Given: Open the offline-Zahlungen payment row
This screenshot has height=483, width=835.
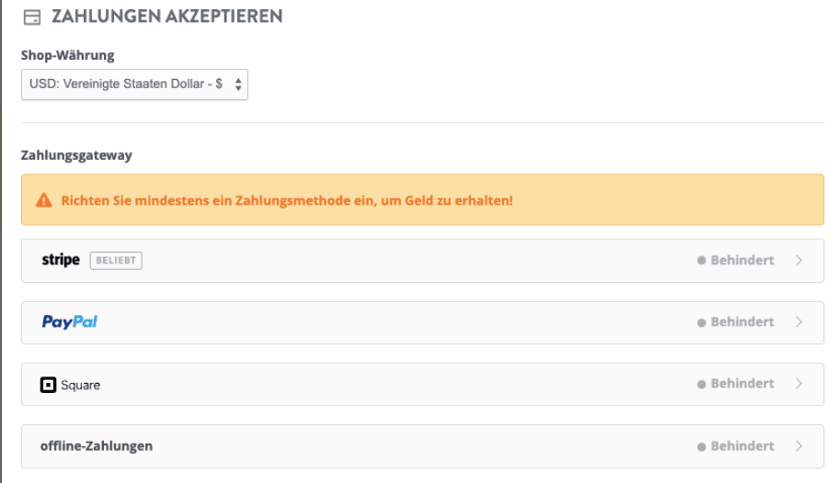Looking at the screenshot, I should (x=422, y=446).
